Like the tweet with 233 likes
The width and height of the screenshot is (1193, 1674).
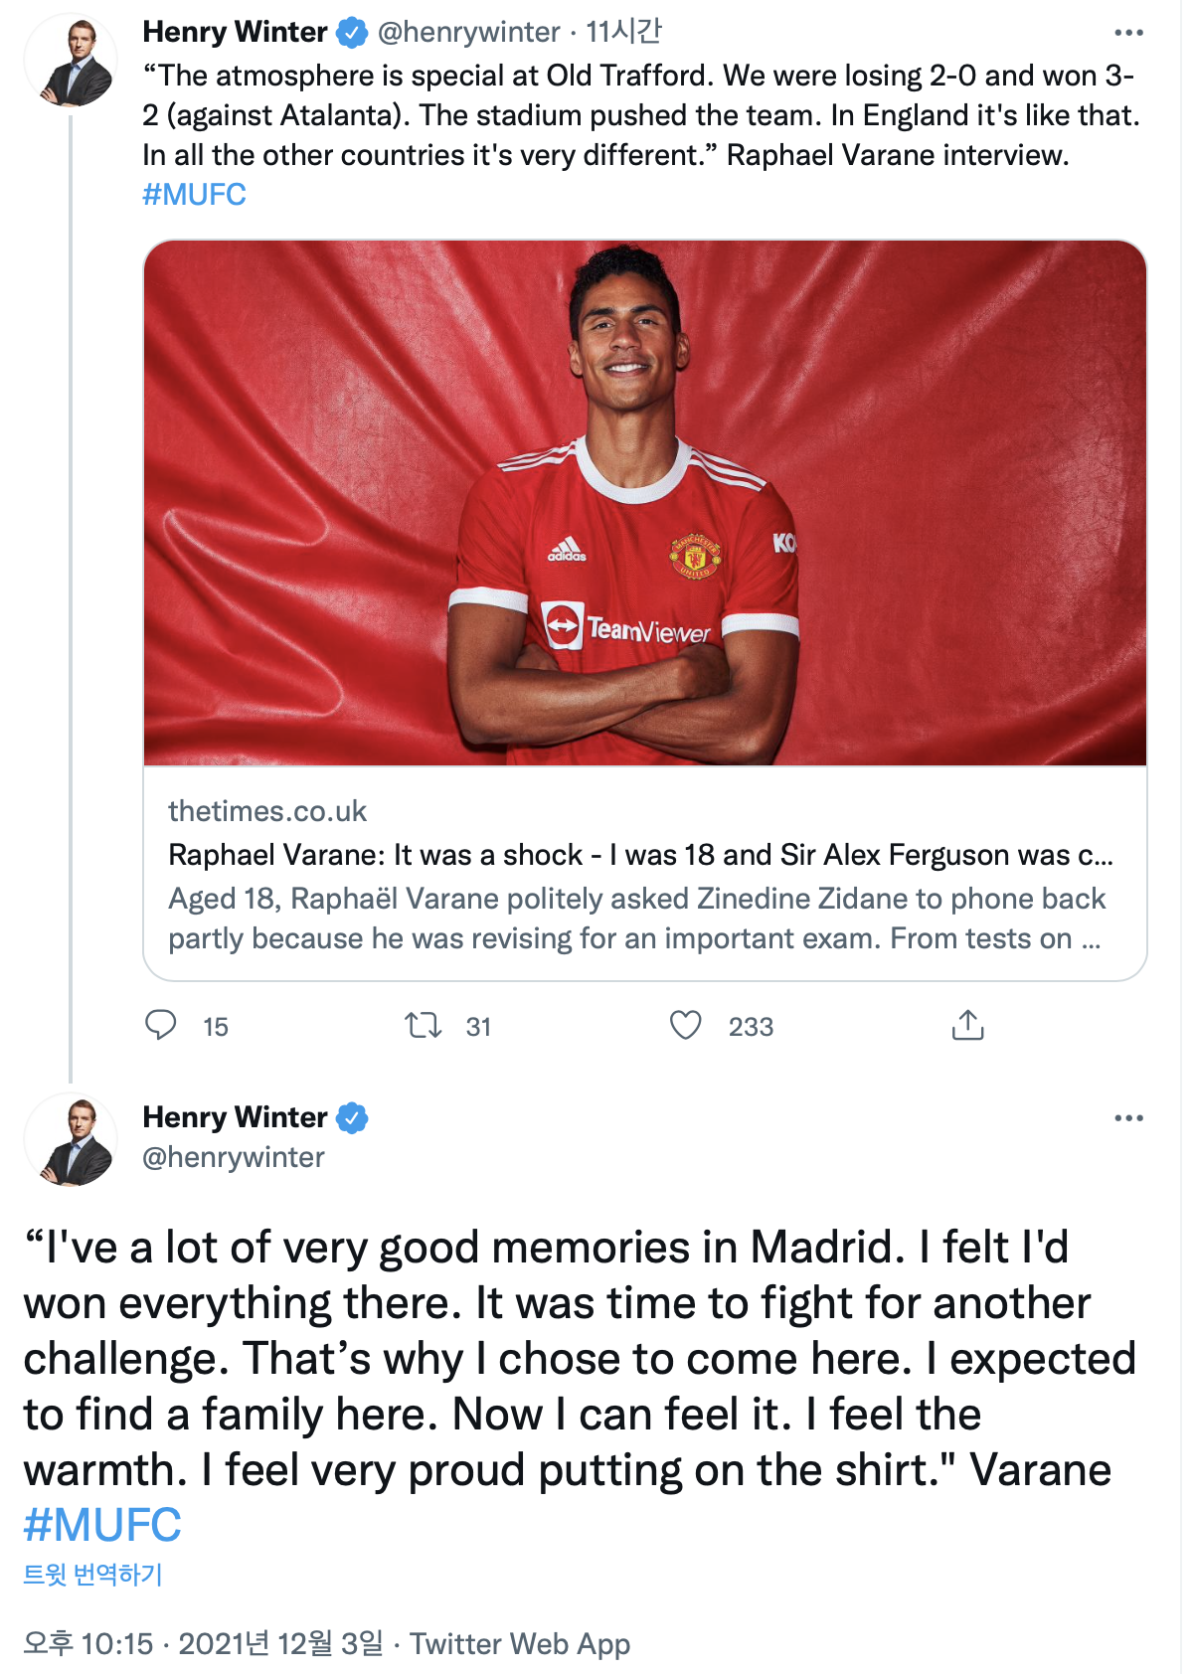(686, 1025)
